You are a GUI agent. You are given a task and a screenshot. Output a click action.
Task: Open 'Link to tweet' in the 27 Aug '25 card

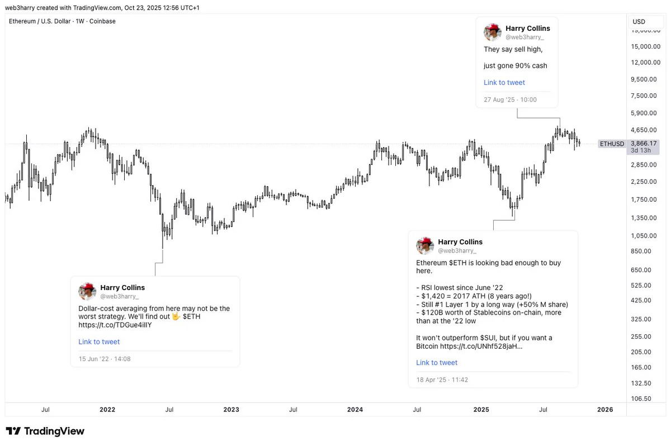coord(504,82)
